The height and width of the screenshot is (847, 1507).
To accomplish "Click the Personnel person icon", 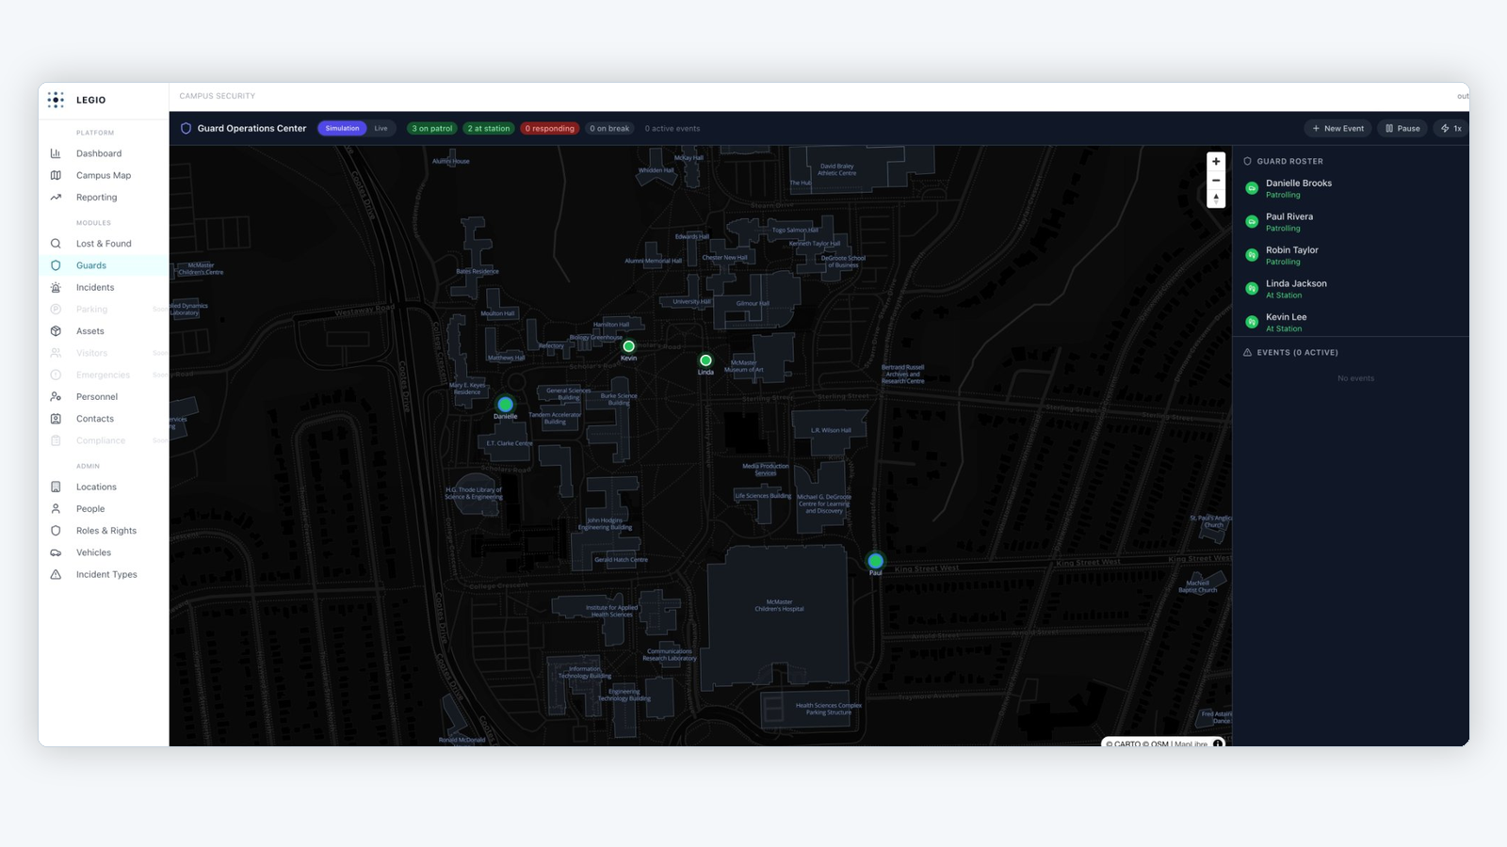I will tap(56, 397).
